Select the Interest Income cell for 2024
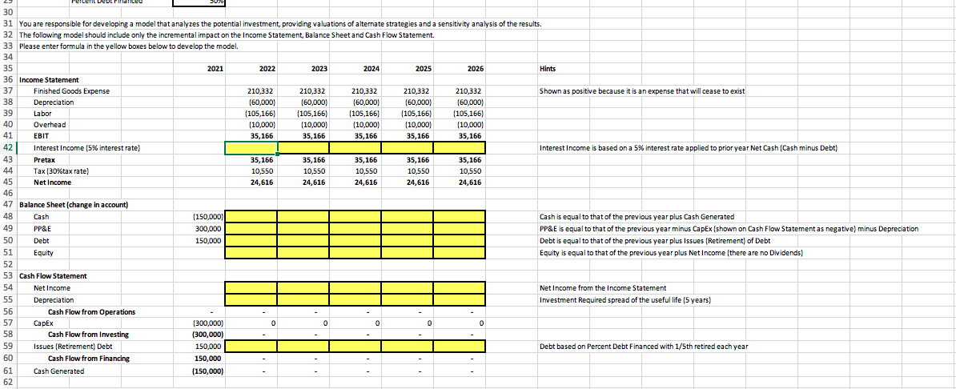Screen dimensions: 956x389 click(x=355, y=147)
